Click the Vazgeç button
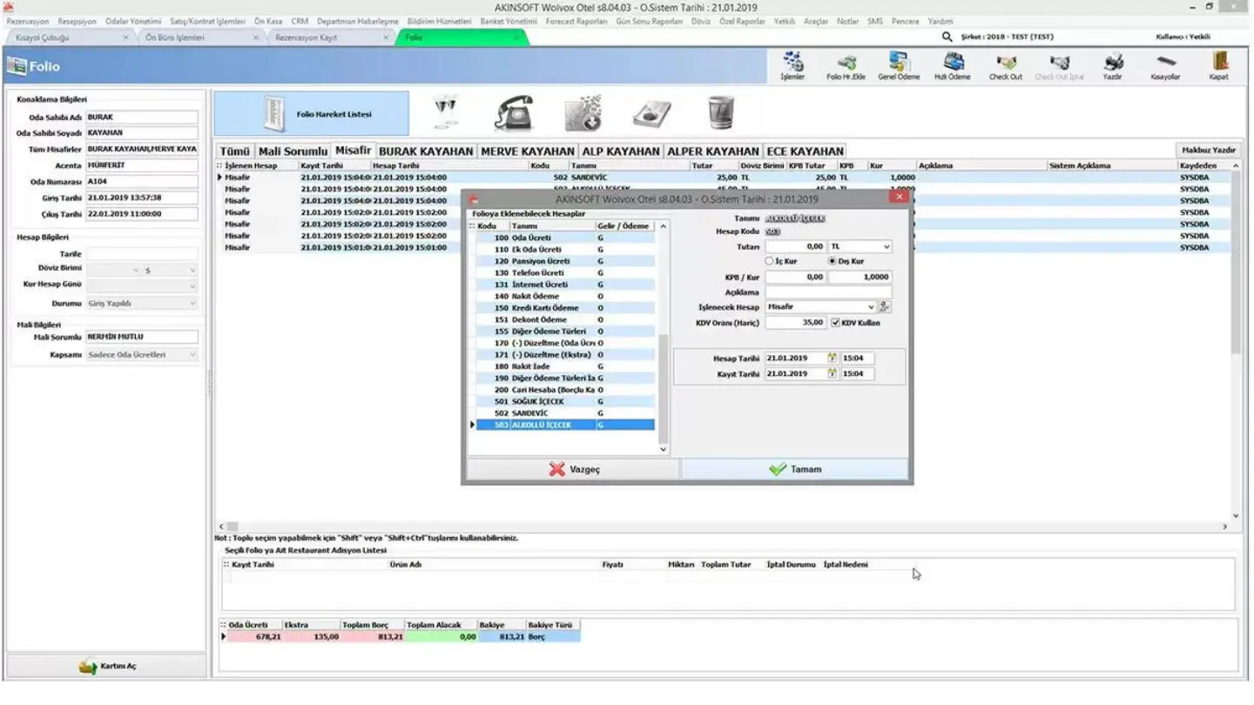 (574, 469)
